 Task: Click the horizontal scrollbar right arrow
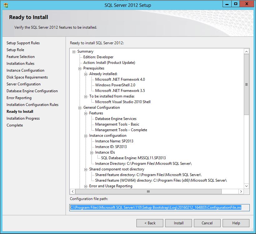(x=241, y=192)
